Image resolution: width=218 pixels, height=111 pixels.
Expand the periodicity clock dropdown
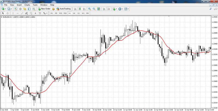[122, 9]
